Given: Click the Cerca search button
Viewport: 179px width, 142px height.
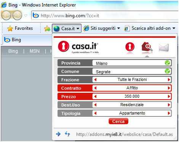Looking at the screenshot, I should click(x=118, y=121).
